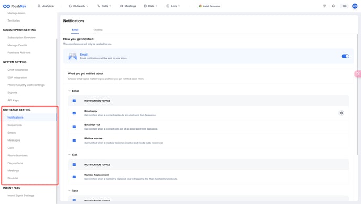Open Subscription Overview in sidebar
This screenshot has height=204, width=361.
(22, 37)
